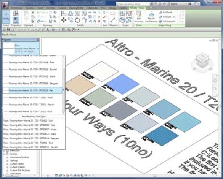Select the Measure between two references tool

112,20
